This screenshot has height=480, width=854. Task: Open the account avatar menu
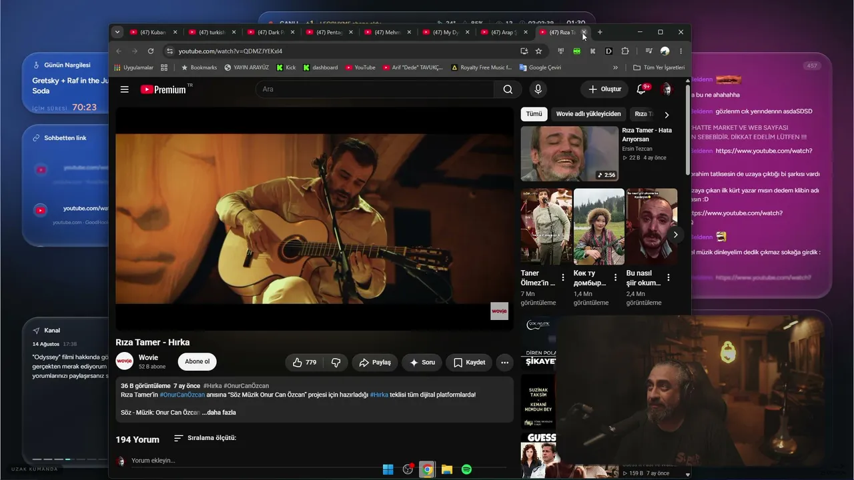(666, 89)
